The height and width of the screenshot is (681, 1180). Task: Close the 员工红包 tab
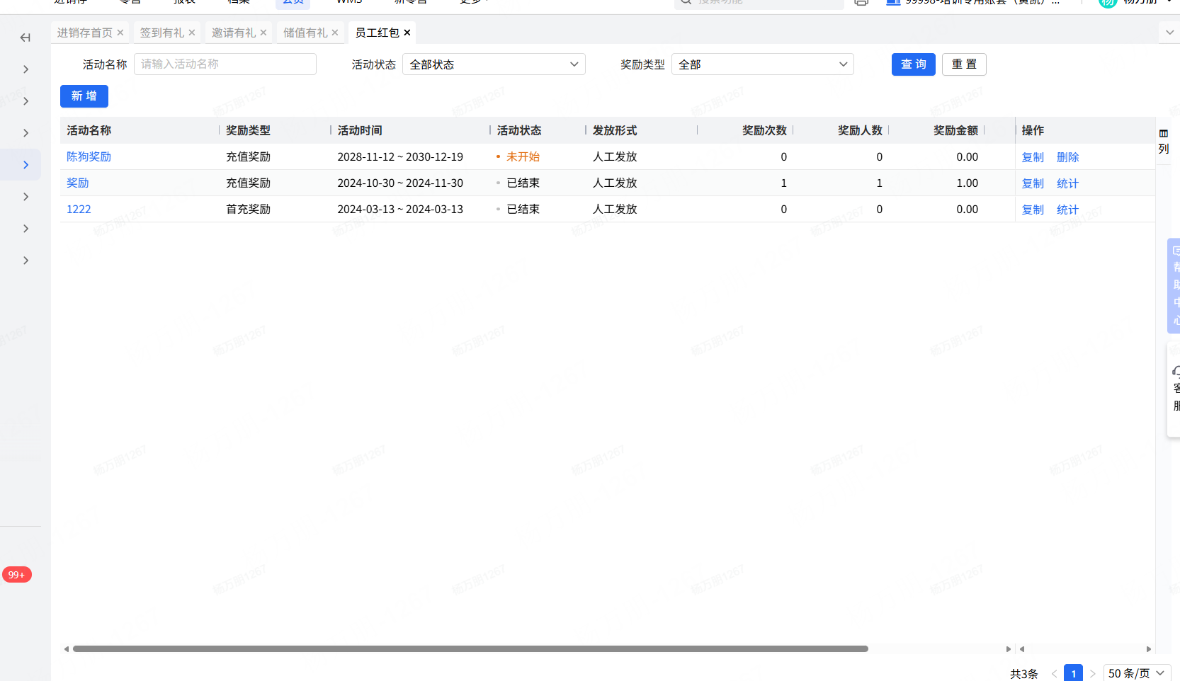pos(407,33)
